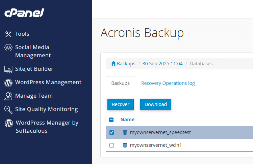Click the Manage Team people icon

(x=8, y=96)
